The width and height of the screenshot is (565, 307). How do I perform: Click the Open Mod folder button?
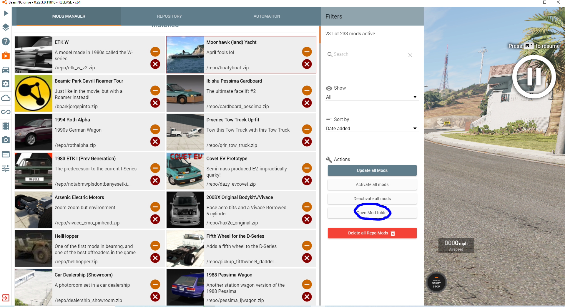372,213
